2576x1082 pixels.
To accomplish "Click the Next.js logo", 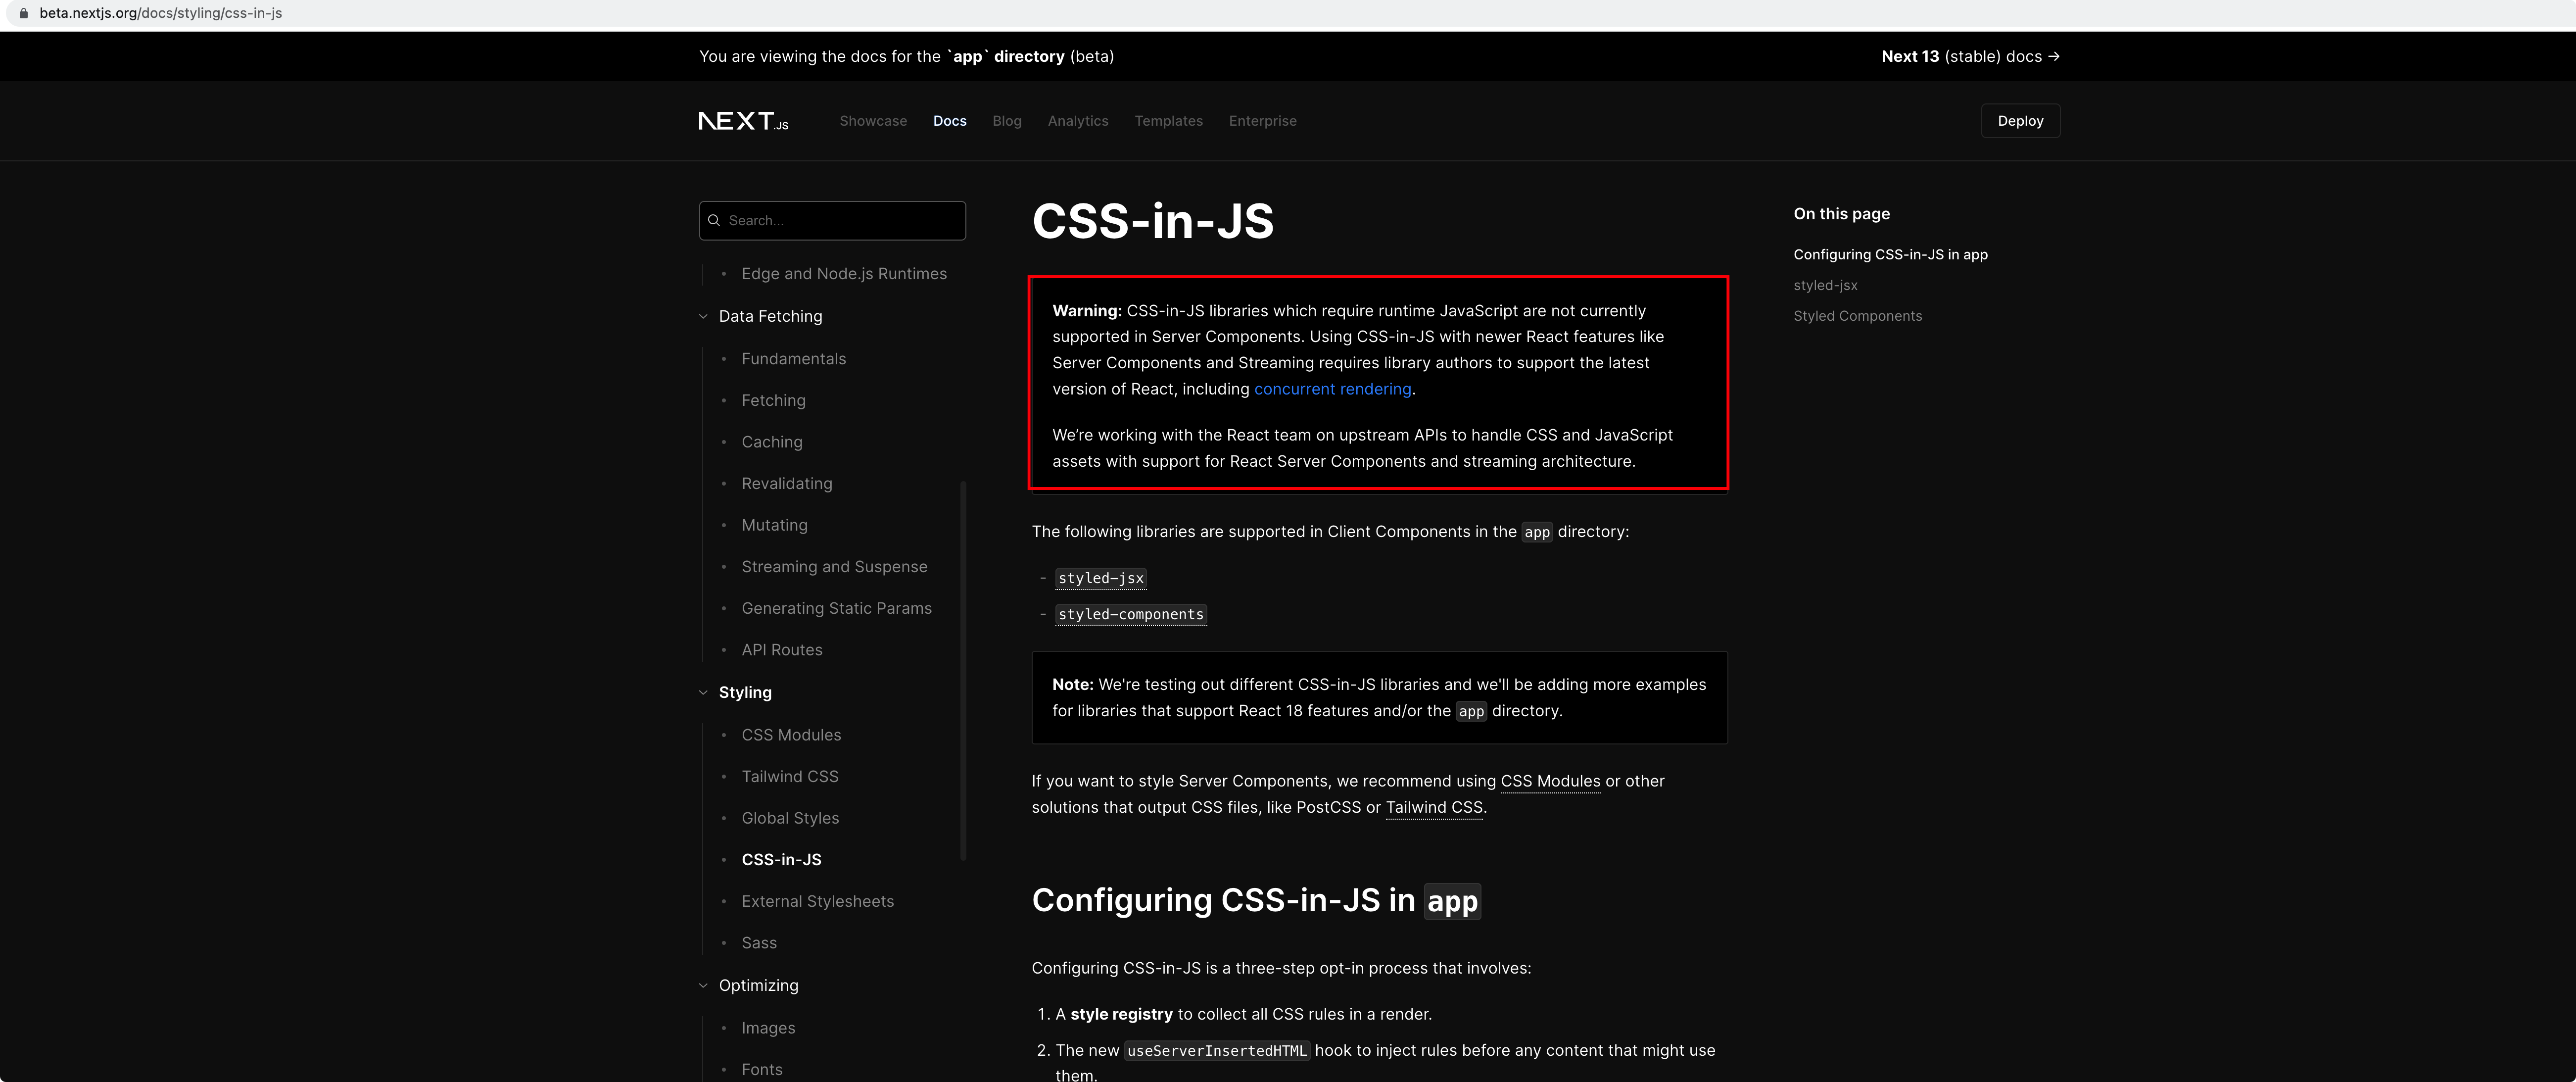I will (x=743, y=121).
